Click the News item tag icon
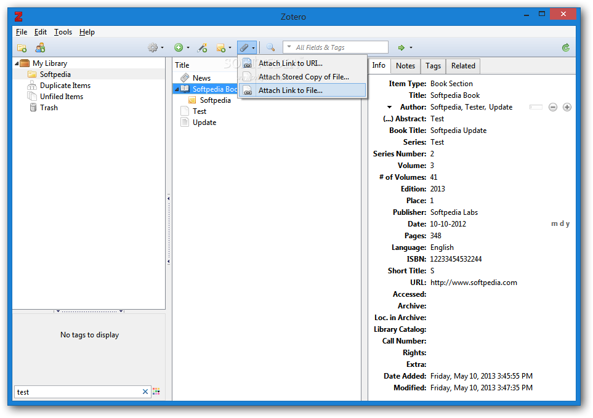 pyautogui.click(x=185, y=78)
